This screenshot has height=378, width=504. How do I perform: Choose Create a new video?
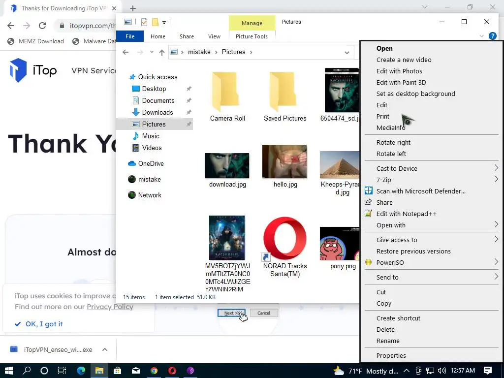tap(404, 60)
